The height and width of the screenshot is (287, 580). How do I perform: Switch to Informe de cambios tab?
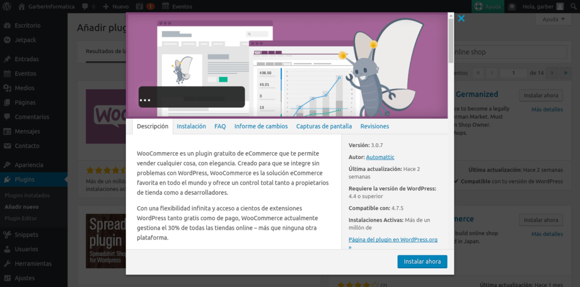tap(261, 126)
